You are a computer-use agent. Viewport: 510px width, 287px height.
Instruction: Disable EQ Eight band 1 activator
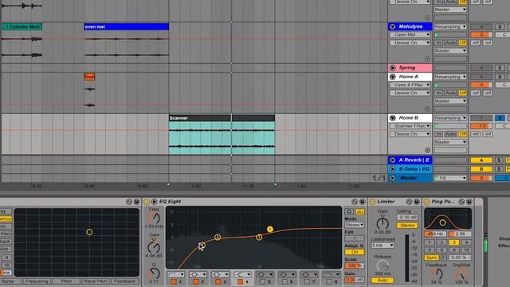point(174,281)
